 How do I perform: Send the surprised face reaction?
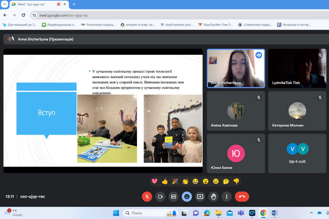205,181
